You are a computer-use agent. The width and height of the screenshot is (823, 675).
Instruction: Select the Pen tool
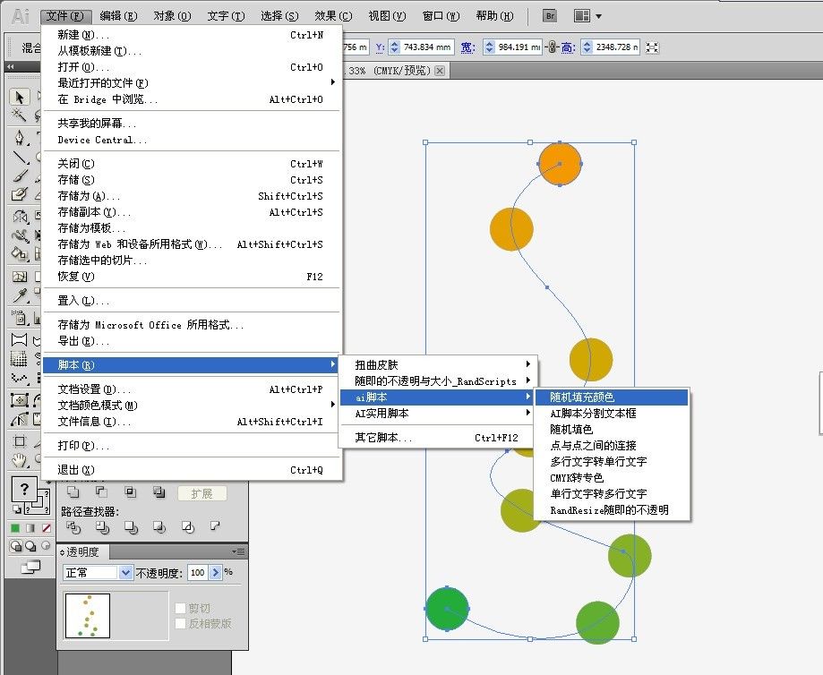click(20, 138)
